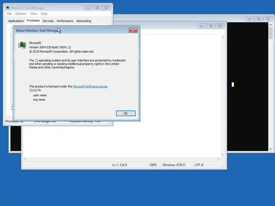Image resolution: width=275 pixels, height=206 pixels.
Task: Maximize the Notepad window
Action: click(x=211, y=26)
